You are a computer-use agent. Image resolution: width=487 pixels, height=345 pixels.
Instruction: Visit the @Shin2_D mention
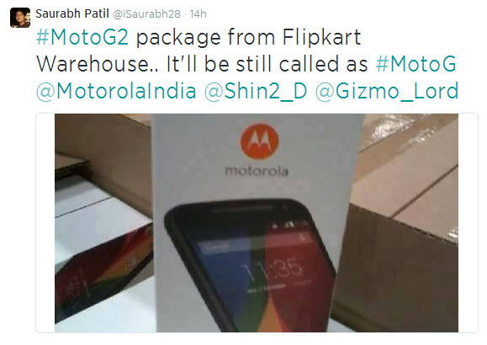[x=256, y=91]
